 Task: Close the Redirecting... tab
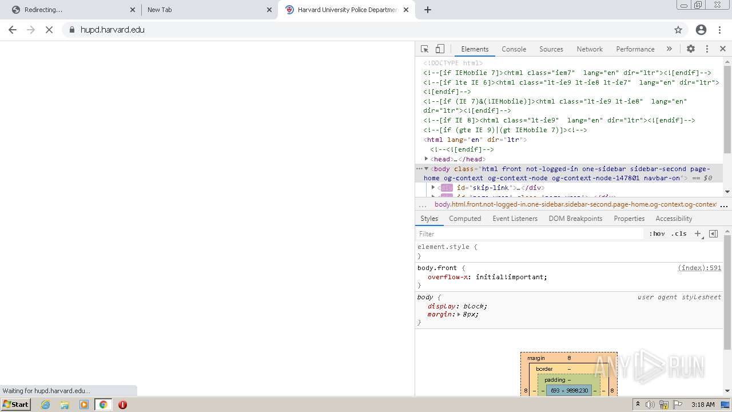(133, 10)
